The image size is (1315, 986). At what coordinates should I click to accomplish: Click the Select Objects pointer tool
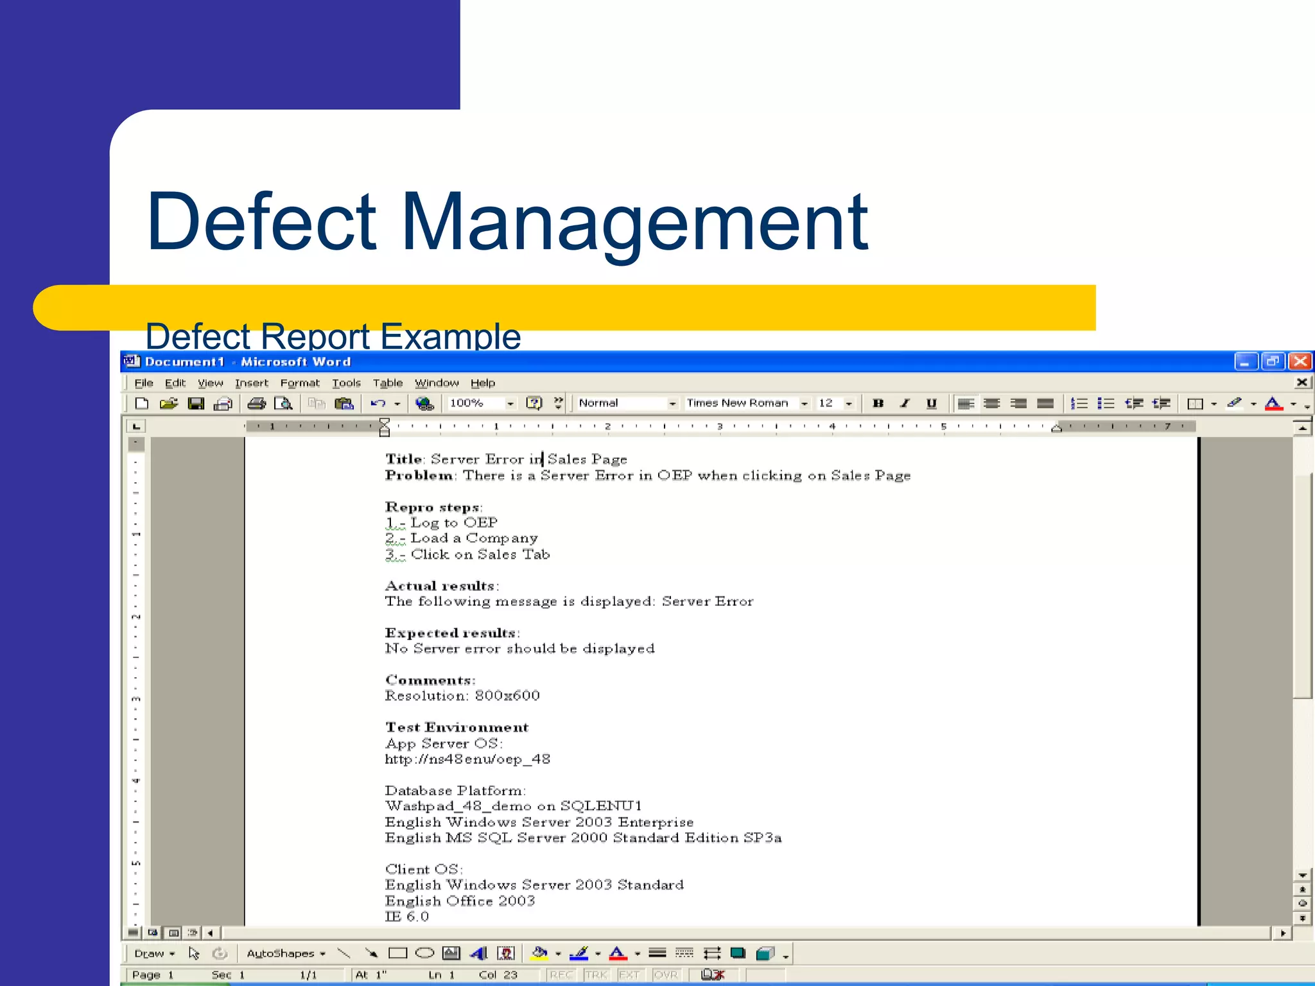194,953
